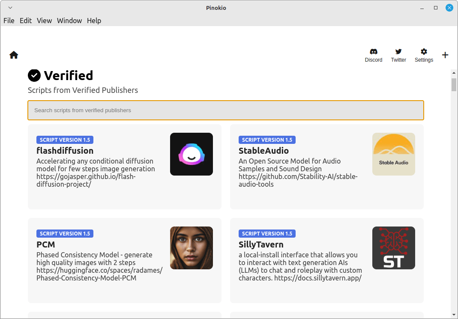Click the scrollbar down arrow

[x=454, y=315]
